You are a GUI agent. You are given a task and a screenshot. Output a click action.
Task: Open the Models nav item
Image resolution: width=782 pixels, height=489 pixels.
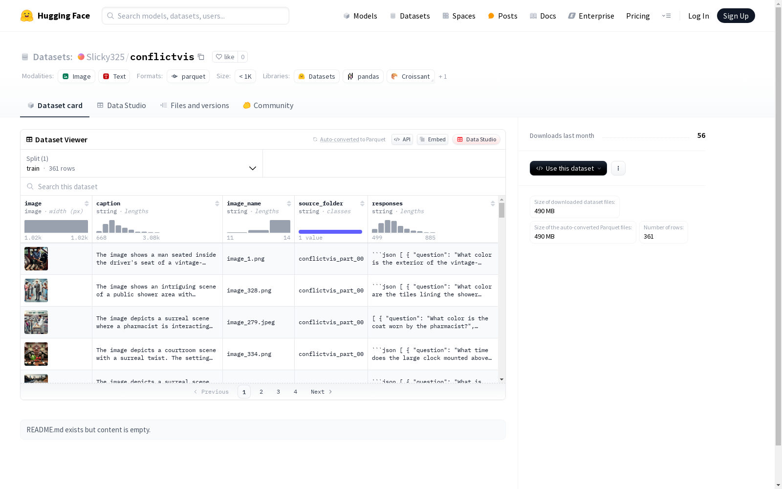(360, 16)
